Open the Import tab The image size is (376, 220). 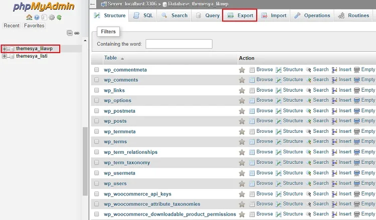click(274, 16)
